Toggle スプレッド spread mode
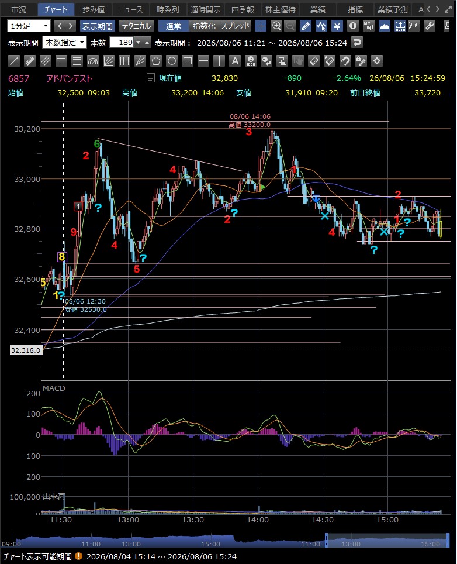Viewport: 457px width, 564px height. pos(235,26)
